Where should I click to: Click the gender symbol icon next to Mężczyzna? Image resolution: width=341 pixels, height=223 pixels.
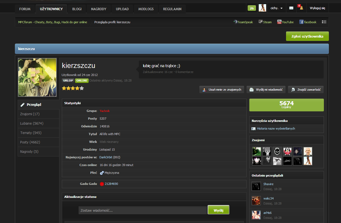102,173
